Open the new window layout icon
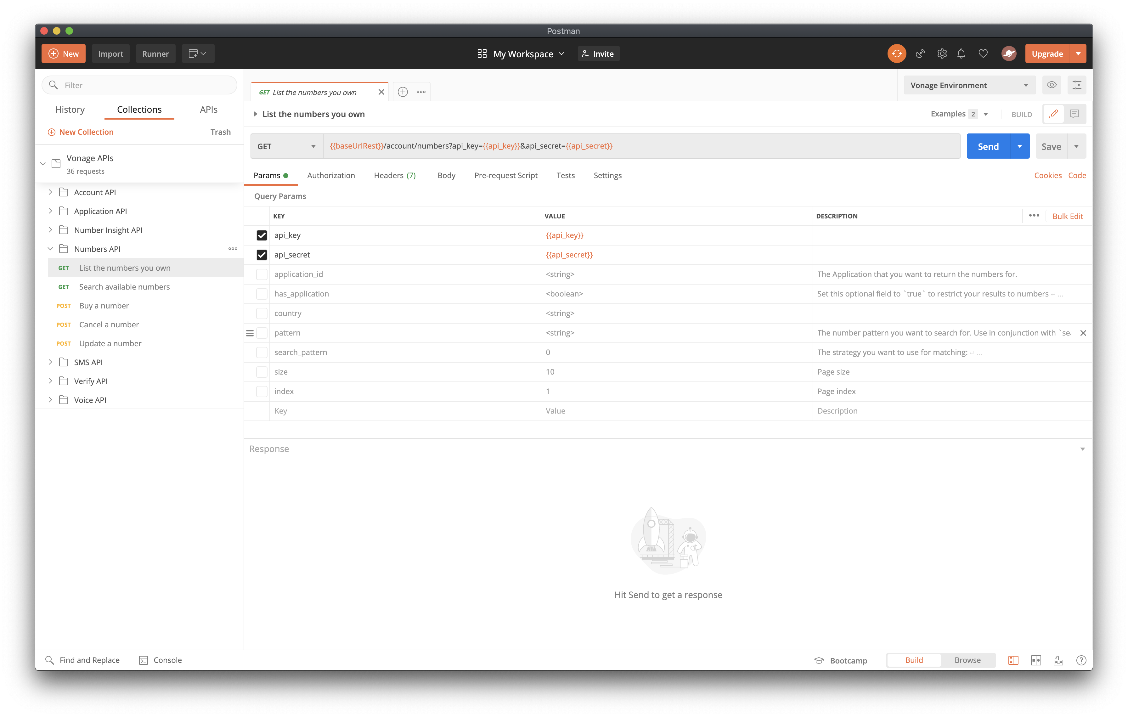The image size is (1128, 717). click(x=198, y=54)
